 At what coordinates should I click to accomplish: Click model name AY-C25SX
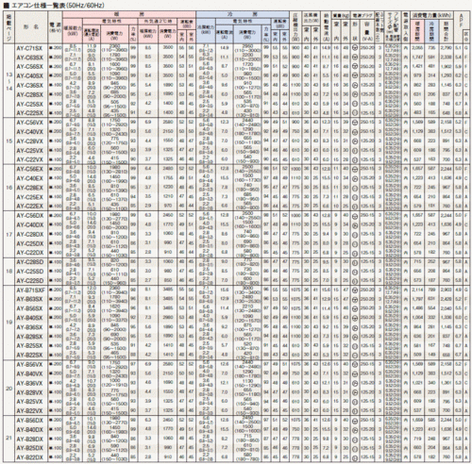point(30,104)
